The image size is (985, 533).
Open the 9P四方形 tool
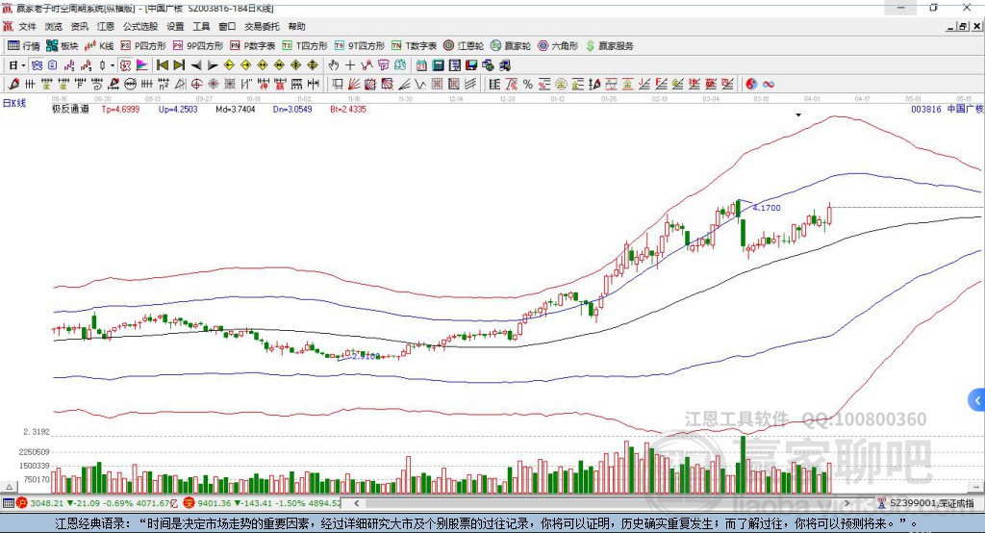coord(198,46)
